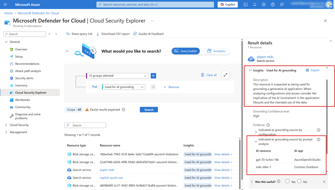
Task: Open the Cloud Shell icon in header
Action: (x=245, y=4)
